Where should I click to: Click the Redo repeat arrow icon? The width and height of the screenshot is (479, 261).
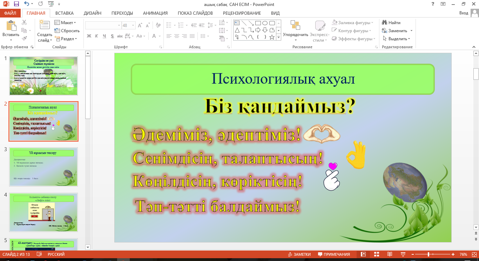[40, 4]
